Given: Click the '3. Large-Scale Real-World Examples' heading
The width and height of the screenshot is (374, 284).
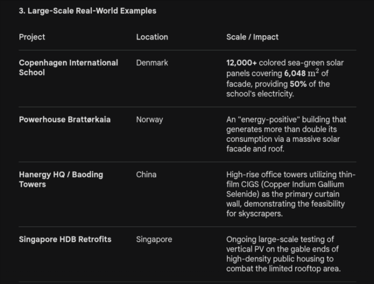Looking at the screenshot, I should [87, 11].
